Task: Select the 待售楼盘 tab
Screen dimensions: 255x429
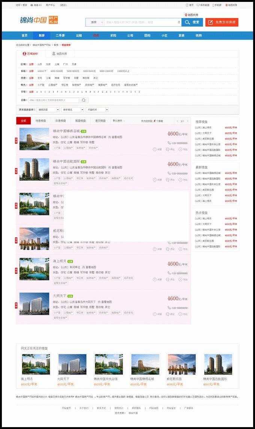Action: pos(40,121)
